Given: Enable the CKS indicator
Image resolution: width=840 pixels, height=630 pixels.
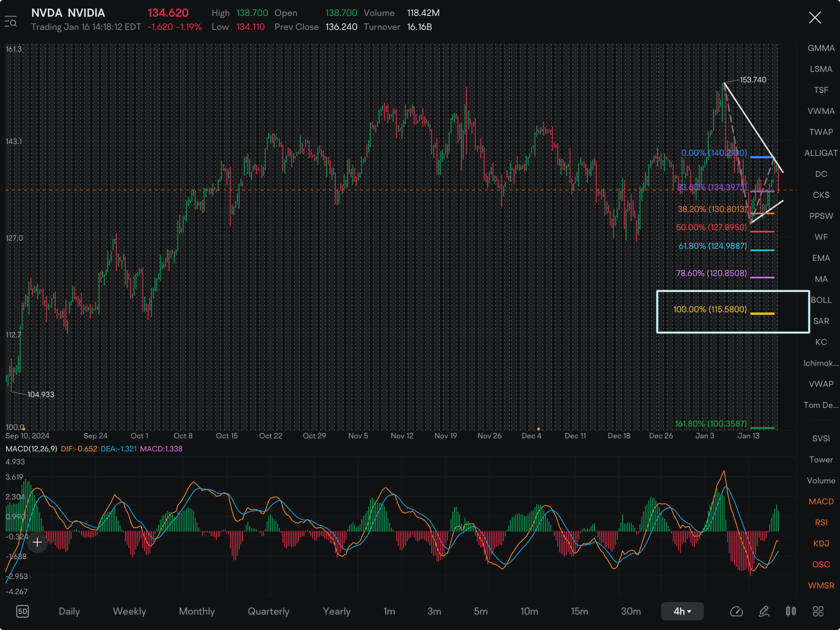Looking at the screenshot, I should [821, 195].
